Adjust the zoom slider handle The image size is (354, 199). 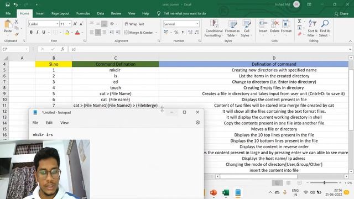click(325, 182)
